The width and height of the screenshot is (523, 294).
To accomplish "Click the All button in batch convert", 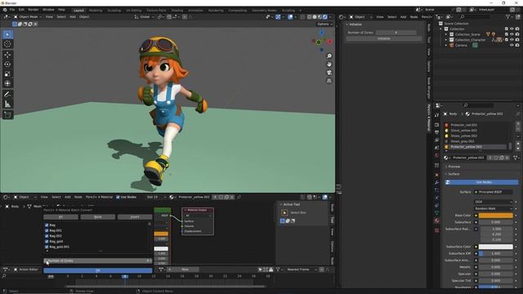I will click(x=60, y=217).
